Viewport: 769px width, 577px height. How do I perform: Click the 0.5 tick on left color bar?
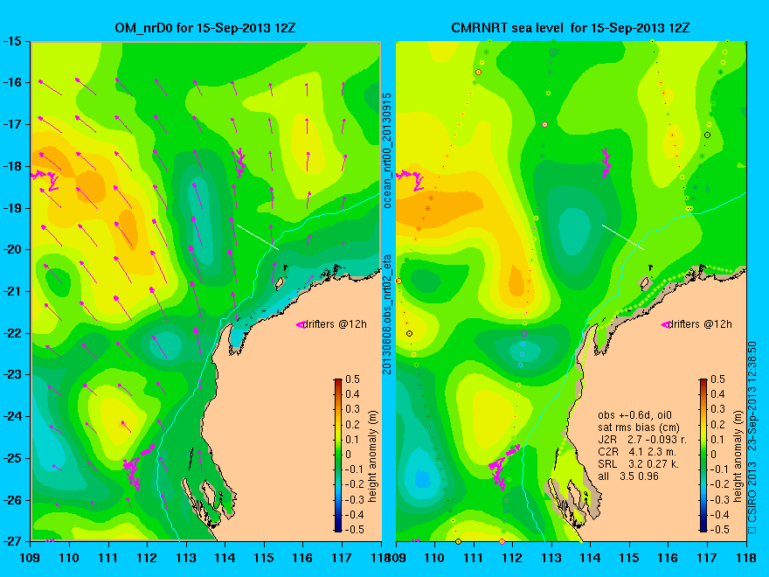click(352, 379)
